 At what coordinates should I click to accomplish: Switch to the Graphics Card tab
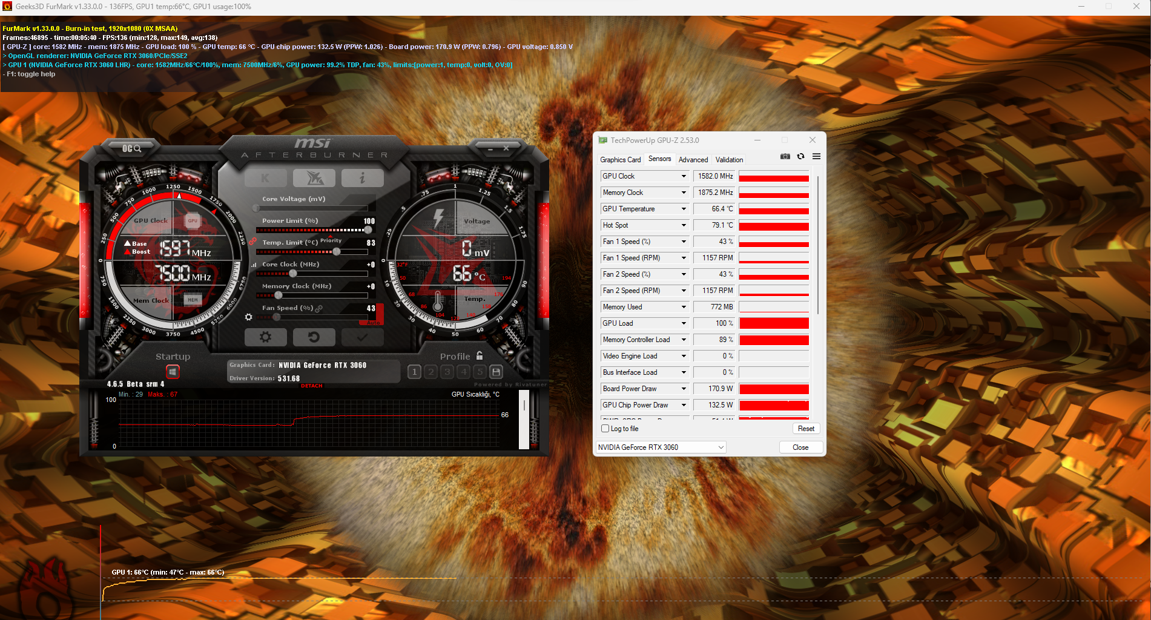point(620,160)
